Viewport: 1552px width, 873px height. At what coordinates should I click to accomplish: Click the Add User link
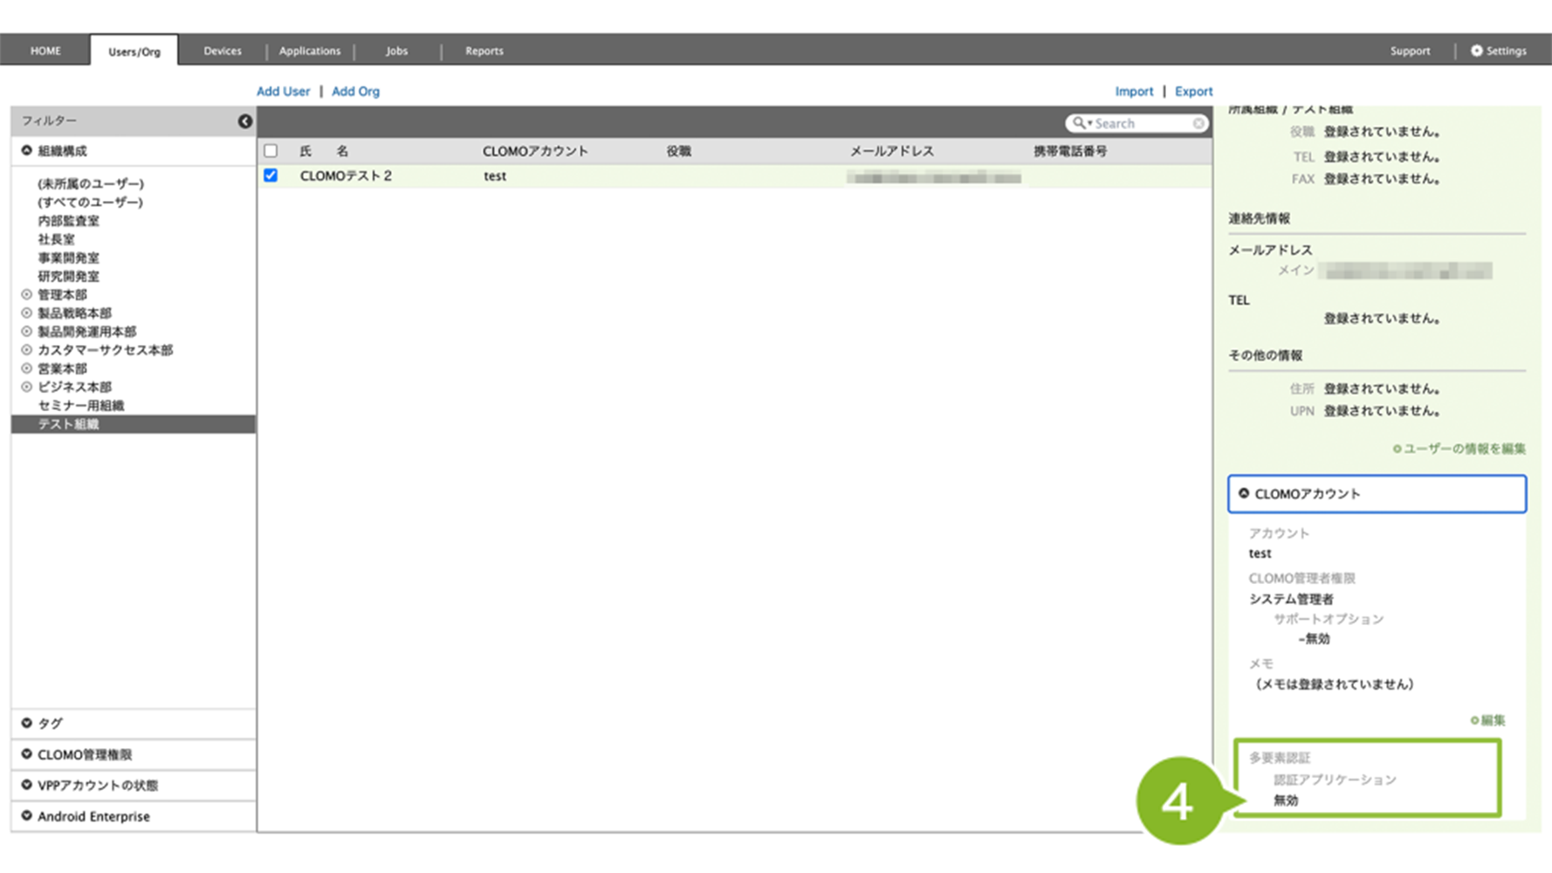[x=283, y=91]
